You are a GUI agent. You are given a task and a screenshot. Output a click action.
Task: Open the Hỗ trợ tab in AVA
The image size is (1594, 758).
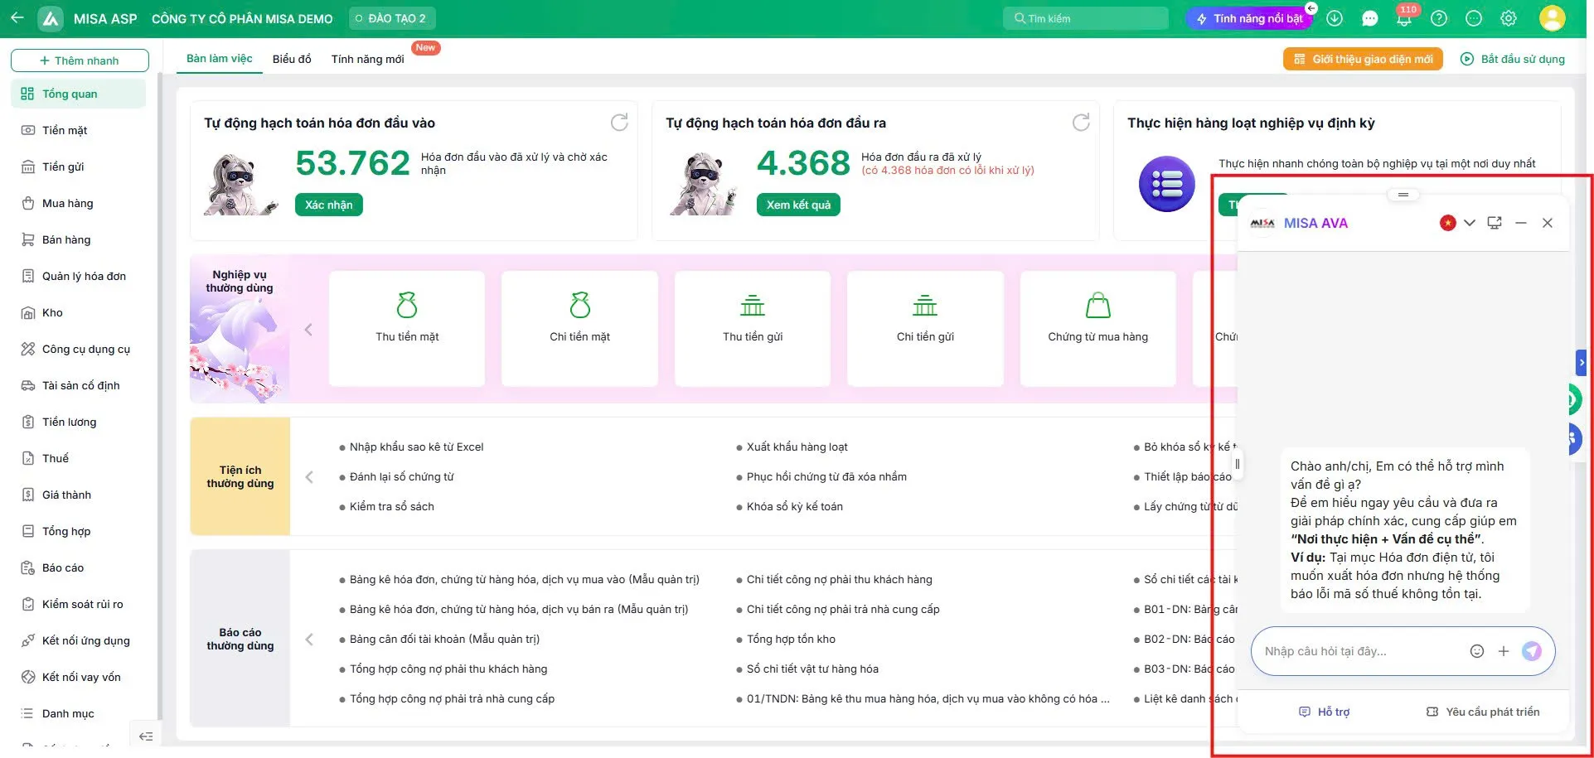(1324, 712)
